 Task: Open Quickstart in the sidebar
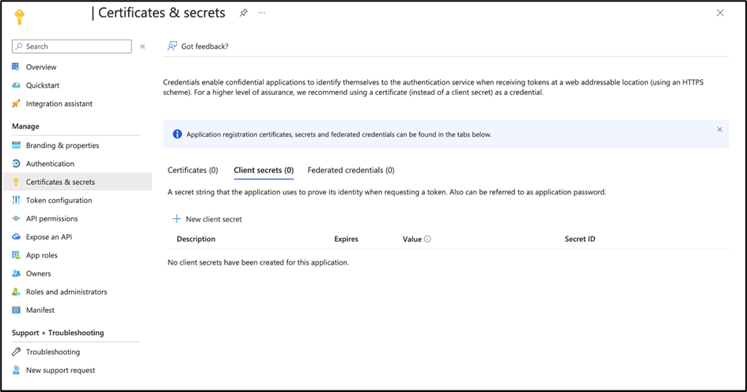coord(43,85)
